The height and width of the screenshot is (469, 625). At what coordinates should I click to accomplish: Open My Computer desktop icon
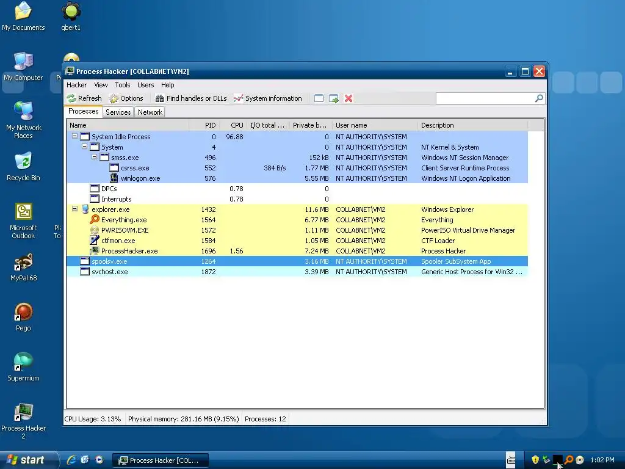(23, 67)
